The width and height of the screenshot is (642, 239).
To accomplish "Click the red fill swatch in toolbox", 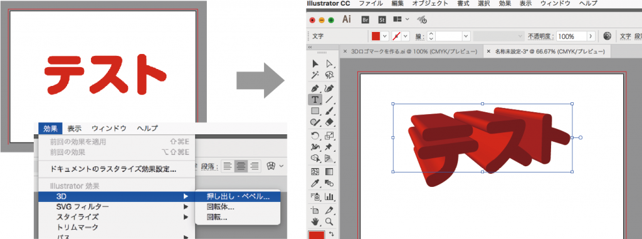I will pyautogui.click(x=316, y=235).
